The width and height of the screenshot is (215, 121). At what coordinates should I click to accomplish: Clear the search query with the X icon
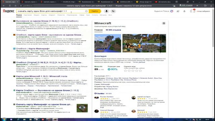86,11
